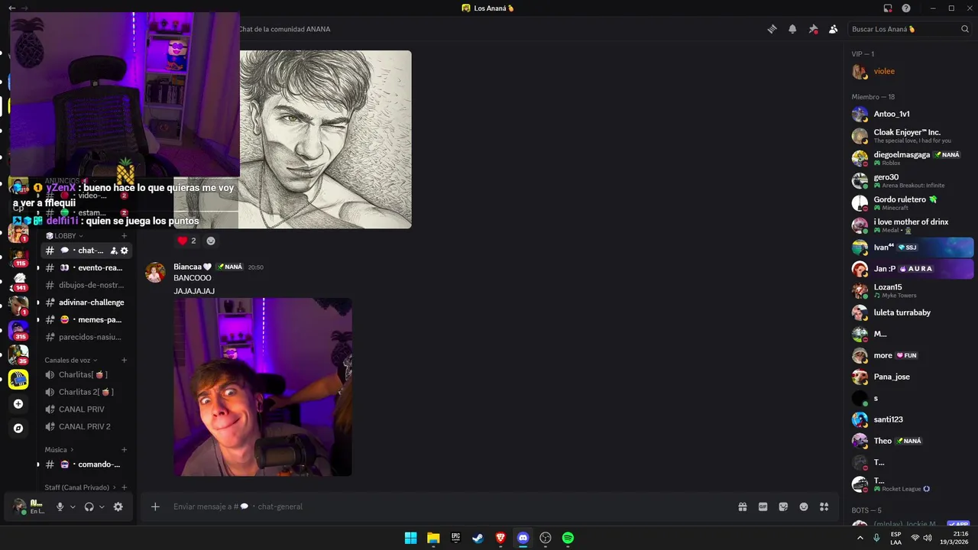The height and width of the screenshot is (550, 978).
Task: Open the evento-rea... text channel
Action: point(86,268)
